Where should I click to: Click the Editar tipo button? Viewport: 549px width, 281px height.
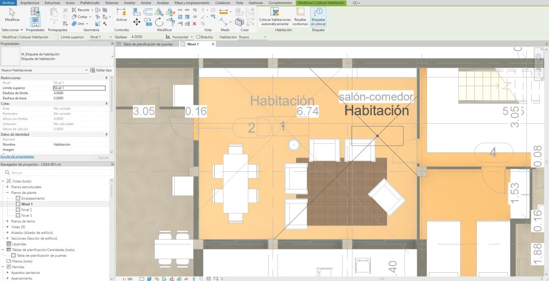(101, 70)
